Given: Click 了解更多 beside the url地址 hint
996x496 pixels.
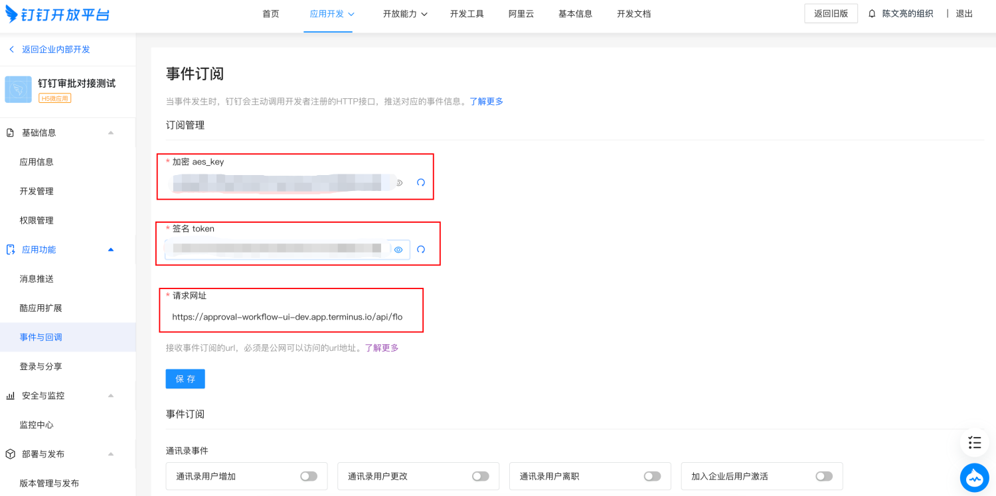Looking at the screenshot, I should pyautogui.click(x=382, y=347).
